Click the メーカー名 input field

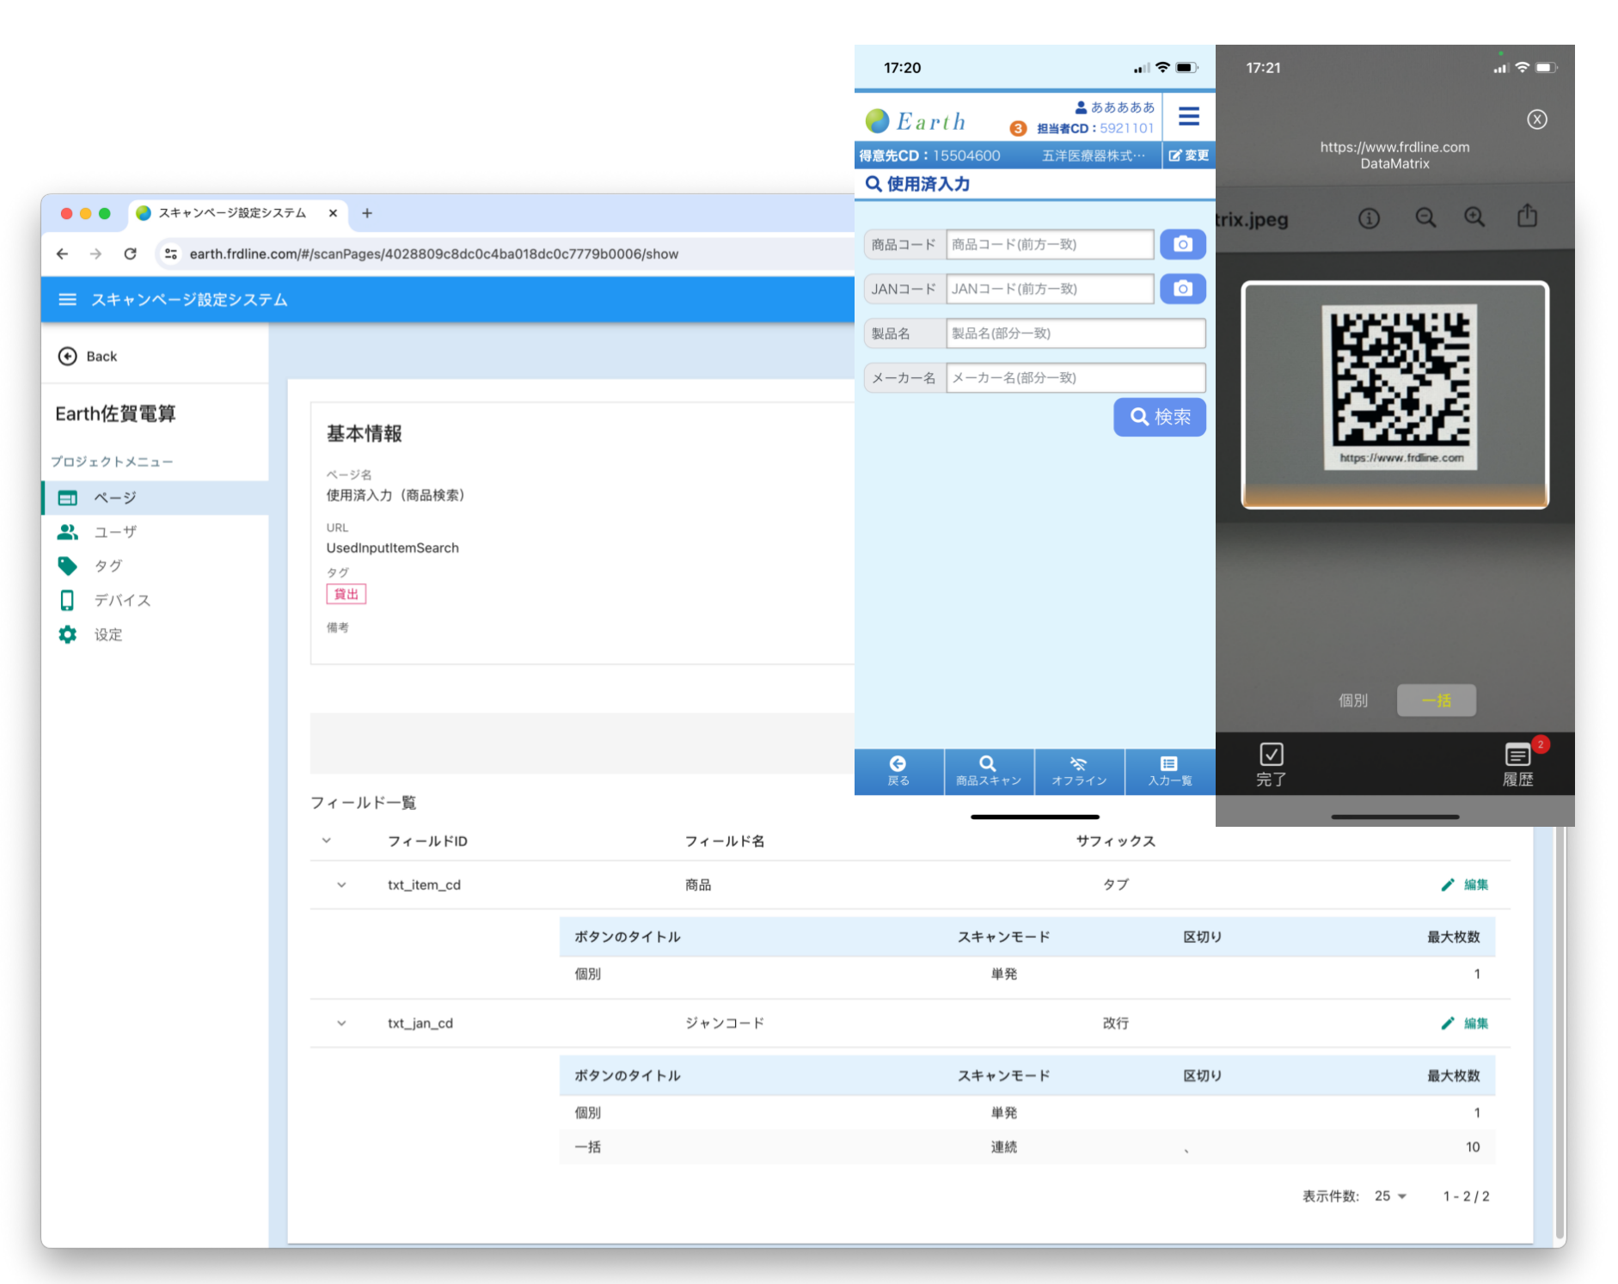point(1076,378)
